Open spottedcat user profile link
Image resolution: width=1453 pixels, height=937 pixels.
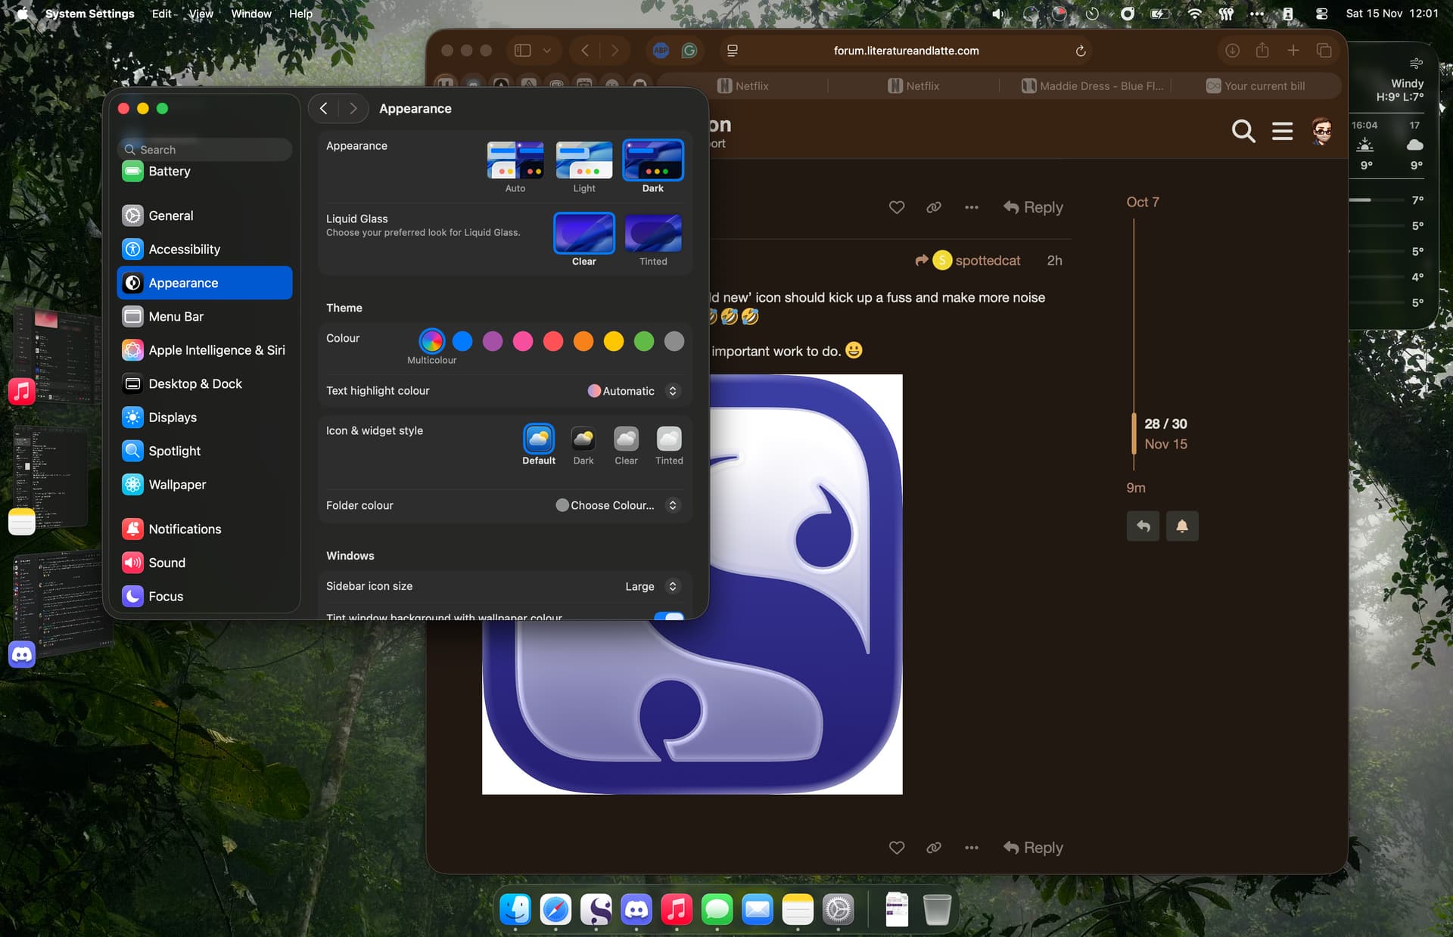click(987, 260)
